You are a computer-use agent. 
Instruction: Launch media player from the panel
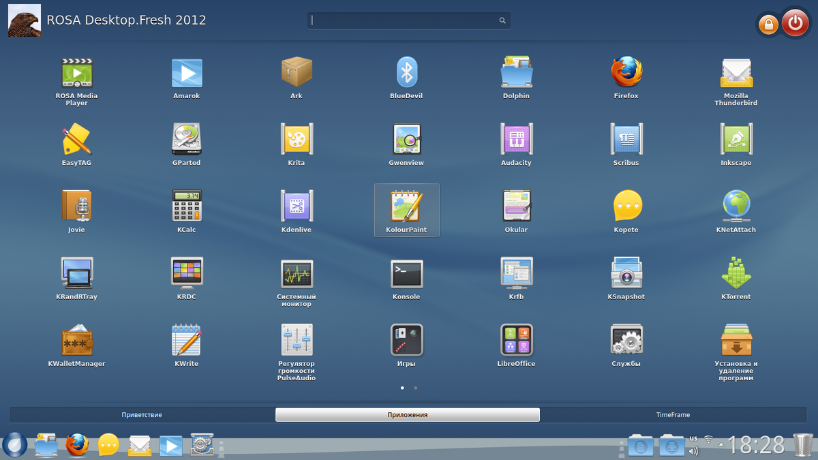(x=171, y=446)
